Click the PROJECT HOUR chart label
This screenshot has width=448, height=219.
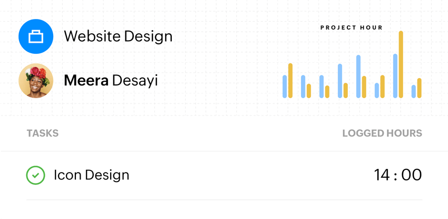tap(352, 27)
